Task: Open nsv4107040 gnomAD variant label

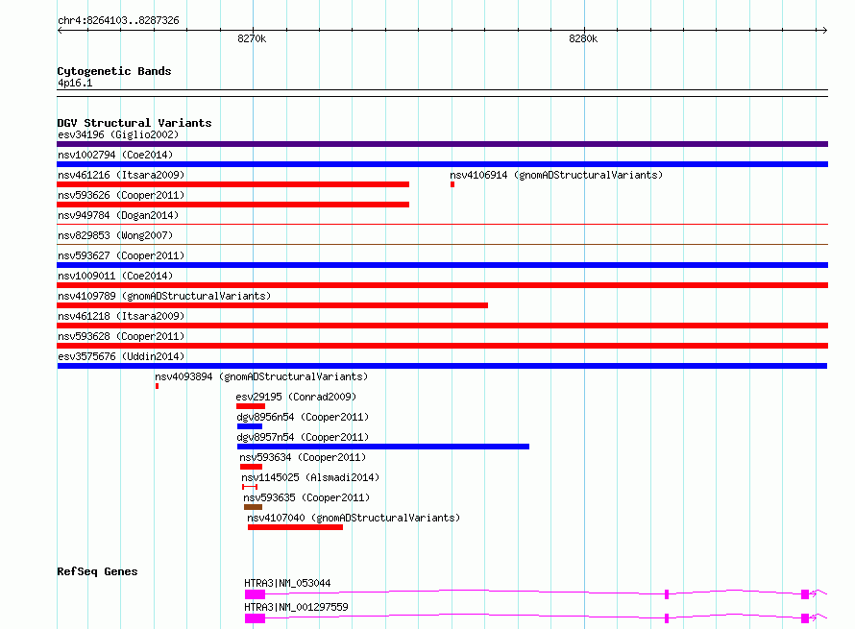Action: click(354, 518)
